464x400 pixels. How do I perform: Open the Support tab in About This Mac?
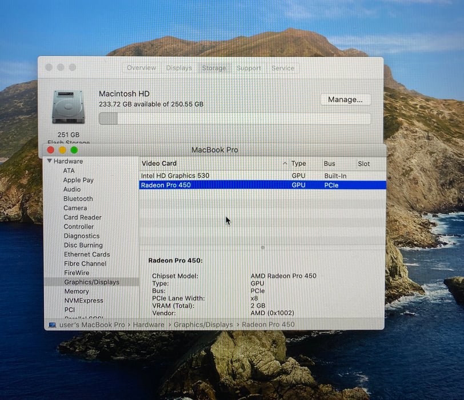(249, 69)
